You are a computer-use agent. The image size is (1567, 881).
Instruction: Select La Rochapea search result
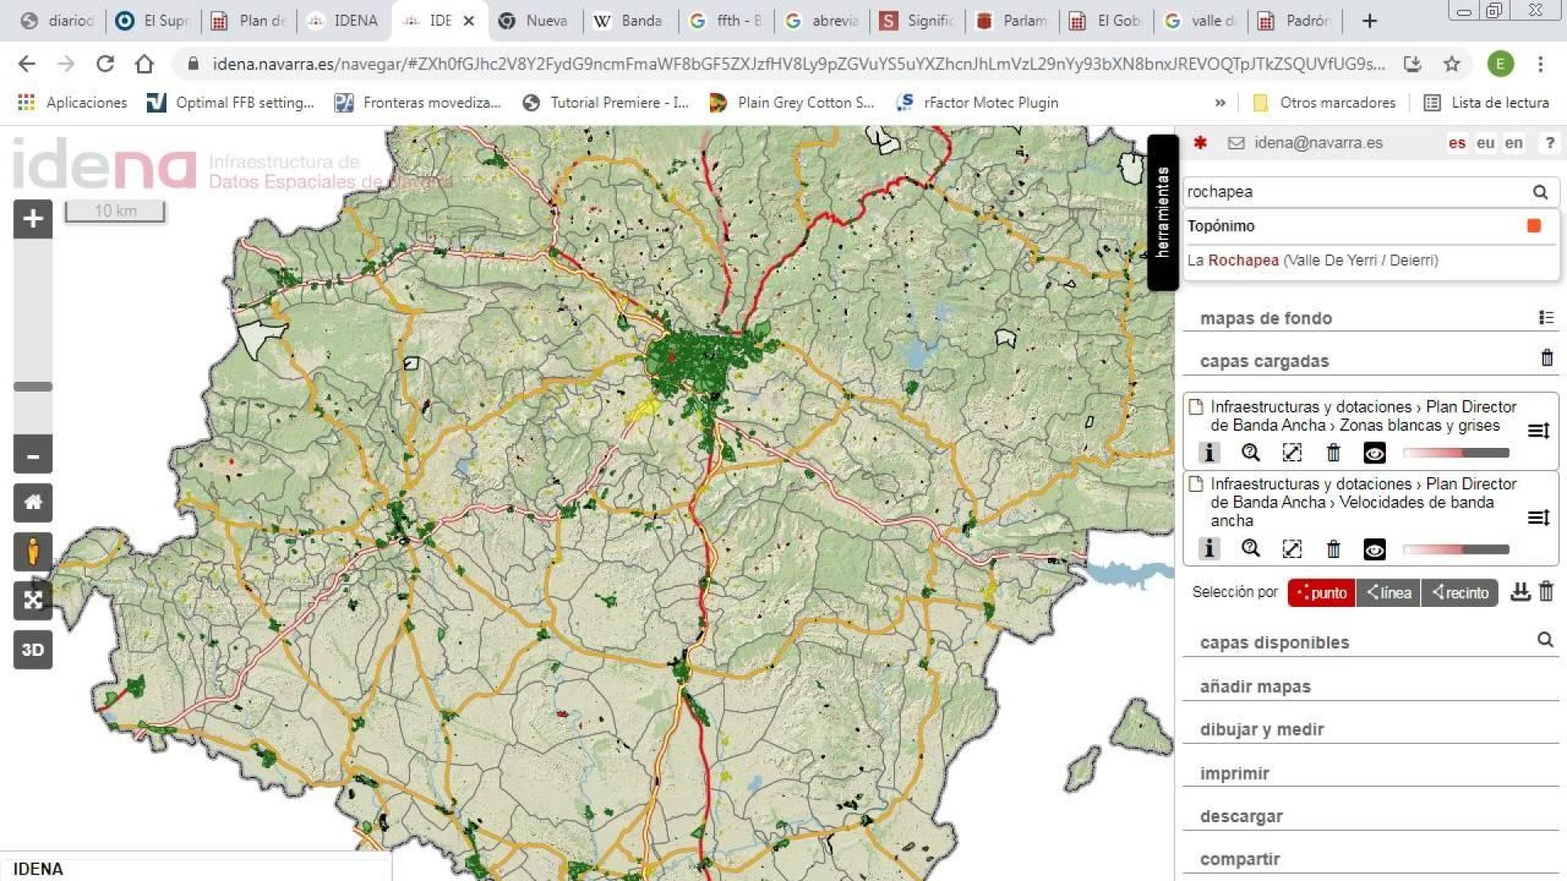[x=1314, y=260]
